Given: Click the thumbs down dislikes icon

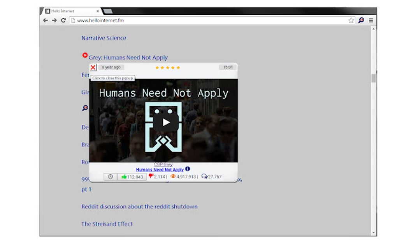Looking at the screenshot, I should click(151, 177).
